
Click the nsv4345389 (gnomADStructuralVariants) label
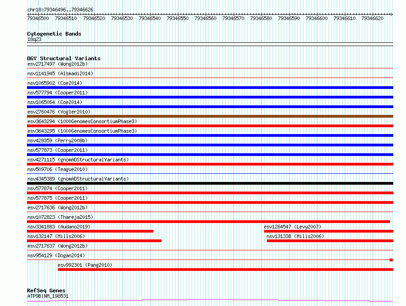pyautogui.click(x=78, y=179)
